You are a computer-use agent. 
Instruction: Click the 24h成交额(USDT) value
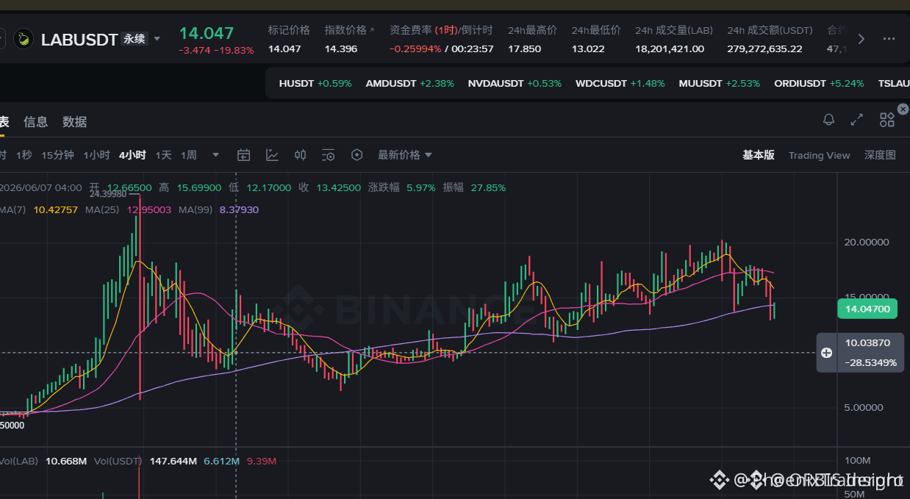pos(764,49)
